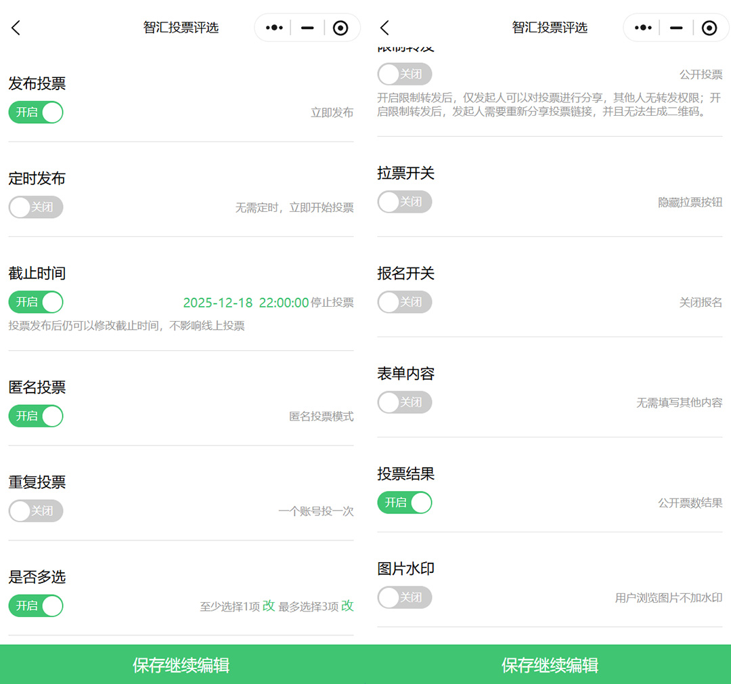The image size is (731, 684).
Task: Click 改 next to 最多选择3项
Action: [x=347, y=606]
